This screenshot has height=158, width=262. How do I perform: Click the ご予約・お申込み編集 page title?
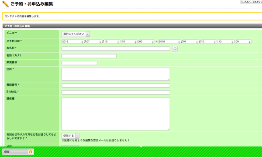point(32,4)
